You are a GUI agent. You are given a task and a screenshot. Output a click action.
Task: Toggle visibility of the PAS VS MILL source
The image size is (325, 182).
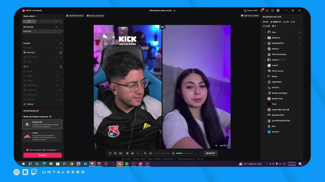click(x=57, y=85)
